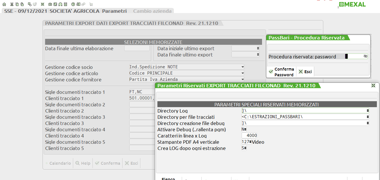Open list for Stampante PDF A4 verticale
Screen dimensions: 380x180
click(250, 142)
